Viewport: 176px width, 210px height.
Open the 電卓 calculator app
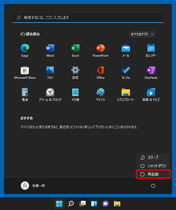(25, 95)
